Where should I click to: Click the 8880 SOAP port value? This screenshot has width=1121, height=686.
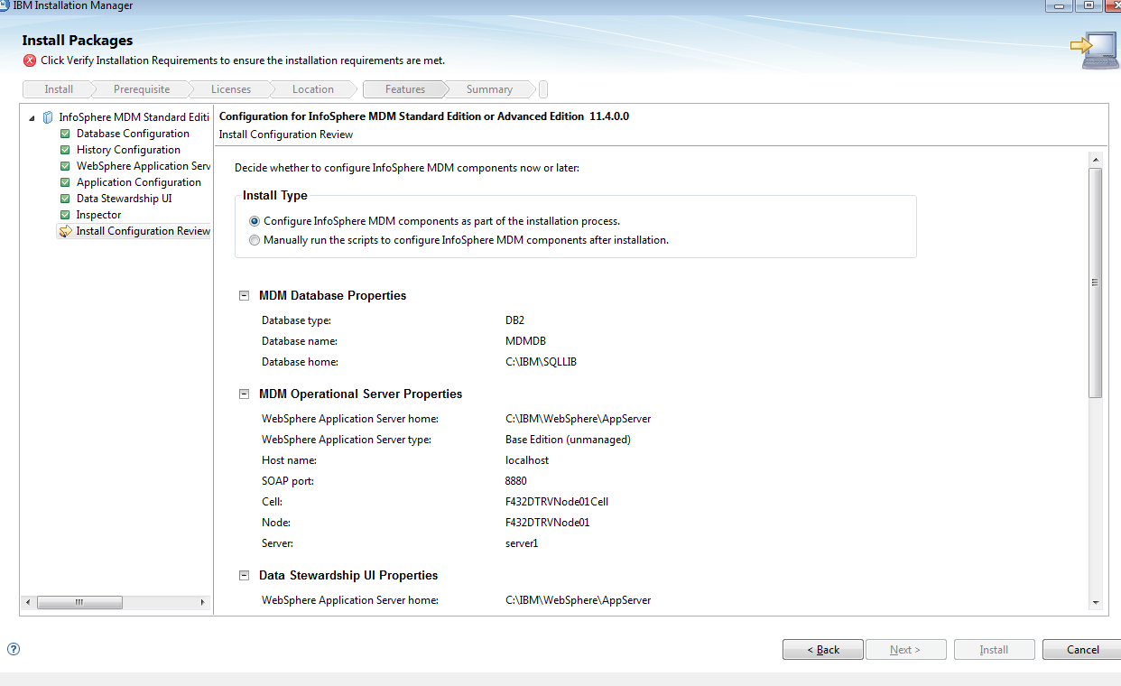pos(516,481)
